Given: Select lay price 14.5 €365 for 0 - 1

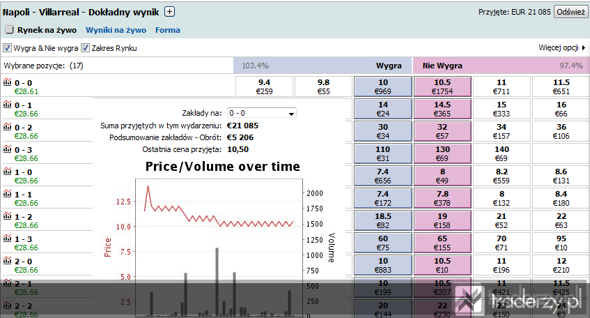Looking at the screenshot, I should (442, 109).
